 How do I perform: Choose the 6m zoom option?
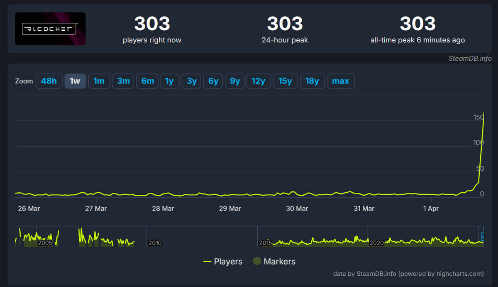(147, 81)
